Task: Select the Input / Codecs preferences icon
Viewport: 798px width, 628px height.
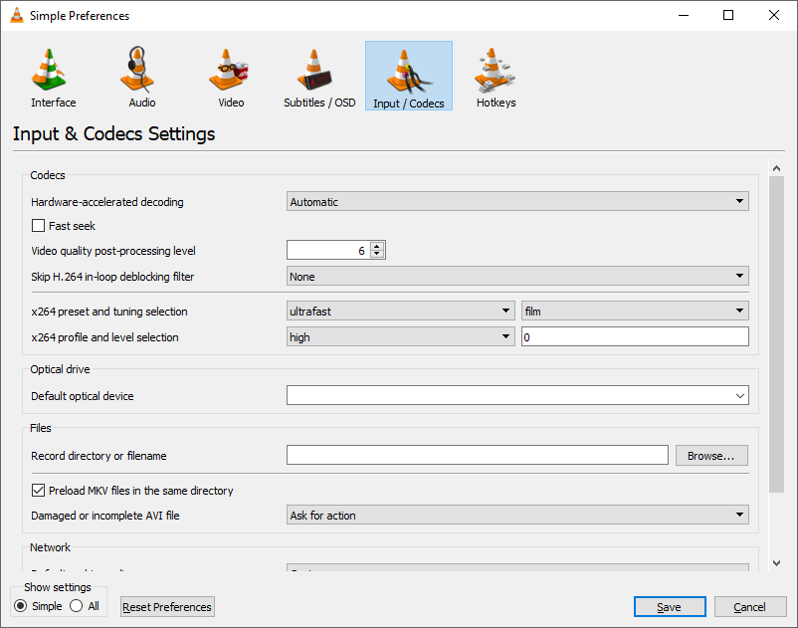Action: (x=408, y=77)
